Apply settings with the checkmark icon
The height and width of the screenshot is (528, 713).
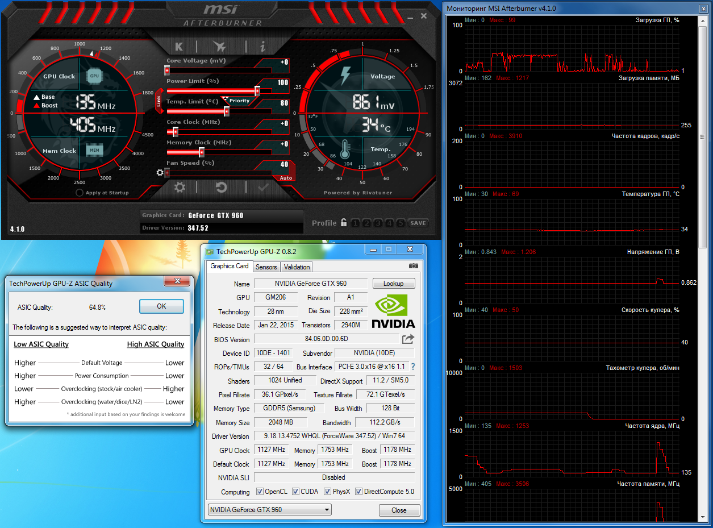click(263, 187)
